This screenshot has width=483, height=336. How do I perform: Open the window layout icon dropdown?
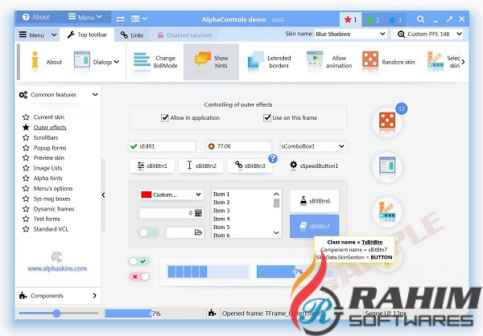click(x=139, y=19)
